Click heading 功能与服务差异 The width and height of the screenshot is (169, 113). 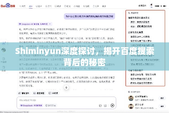point(136,70)
